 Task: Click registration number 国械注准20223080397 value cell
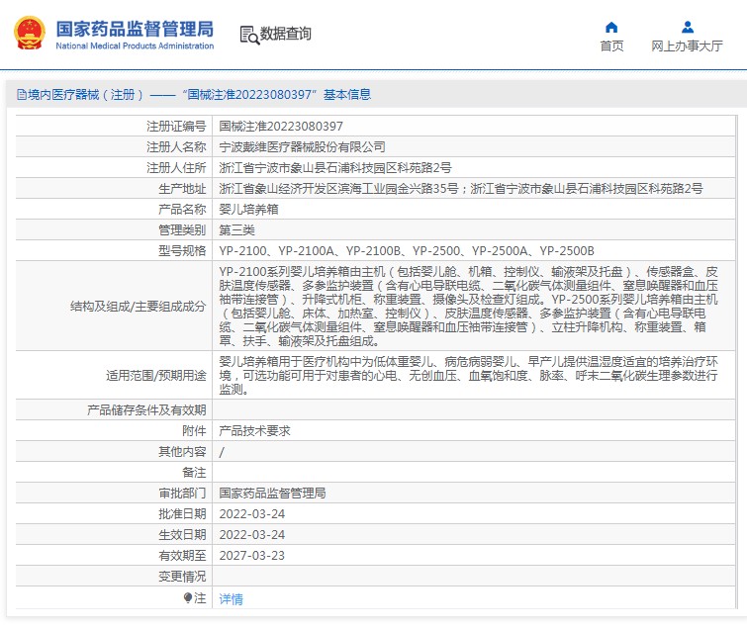tap(281, 127)
